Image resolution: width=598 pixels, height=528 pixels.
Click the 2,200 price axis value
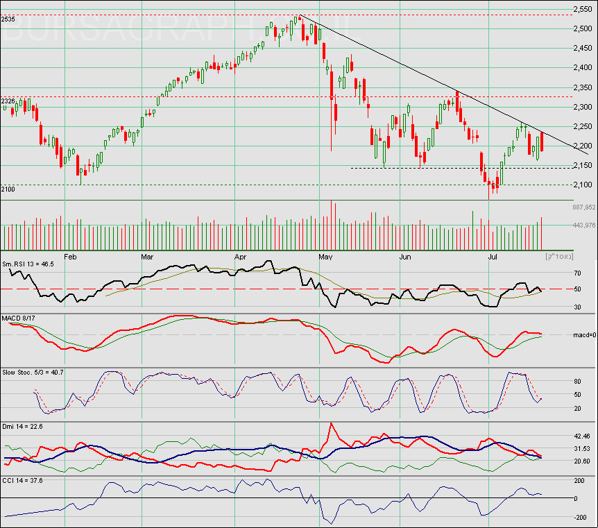point(583,146)
